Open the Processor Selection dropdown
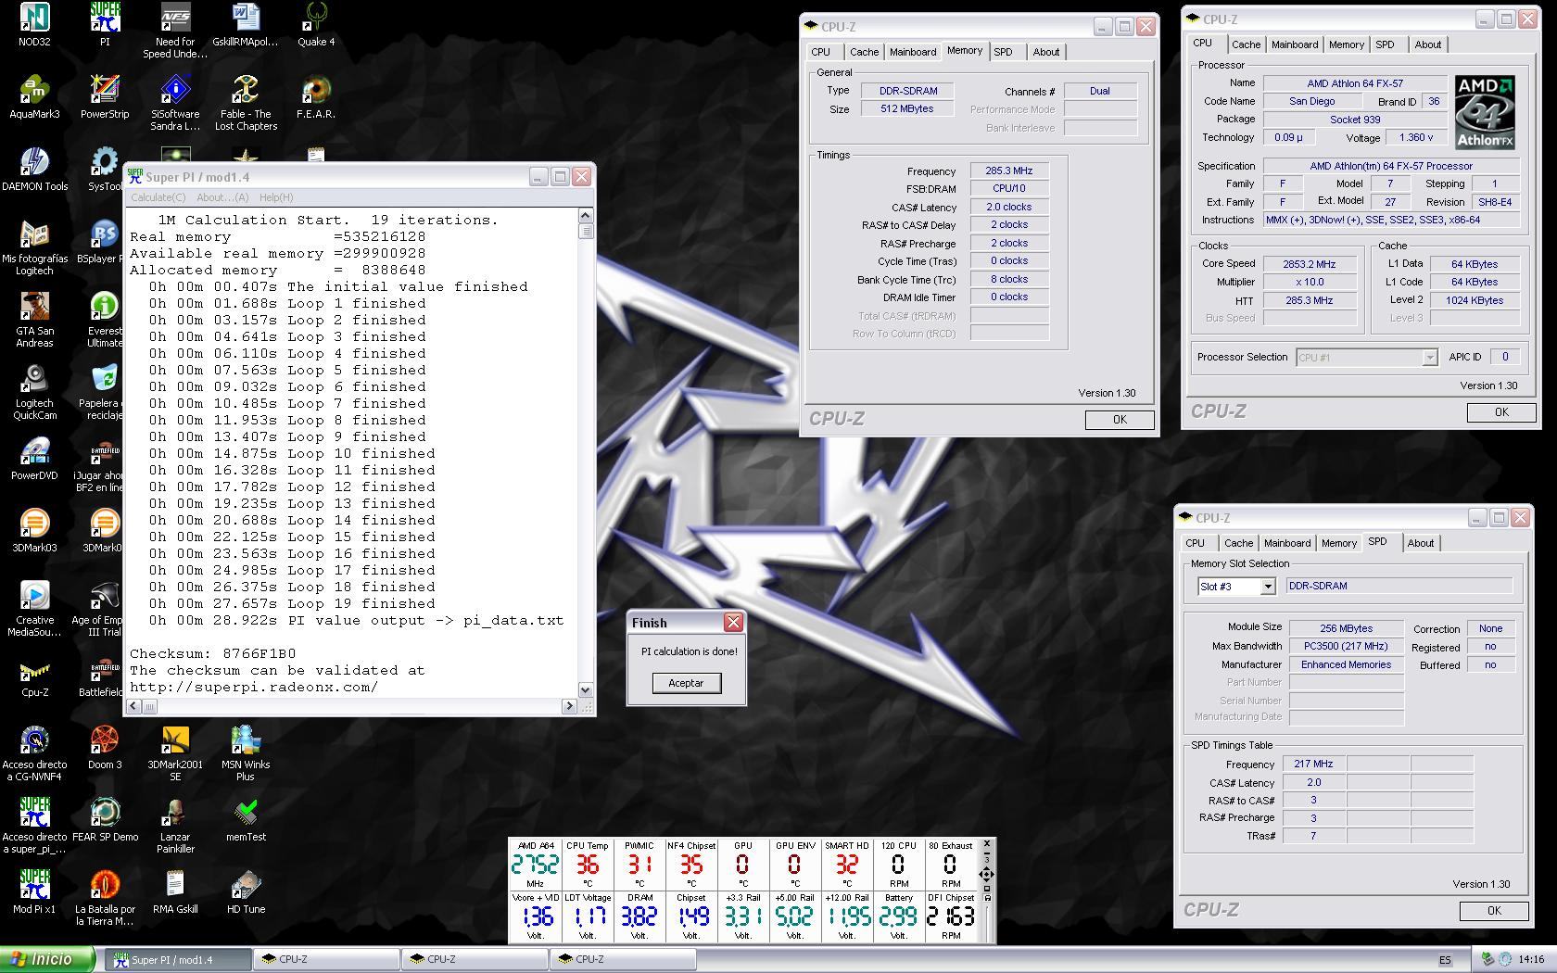The width and height of the screenshot is (1557, 973). (1429, 358)
